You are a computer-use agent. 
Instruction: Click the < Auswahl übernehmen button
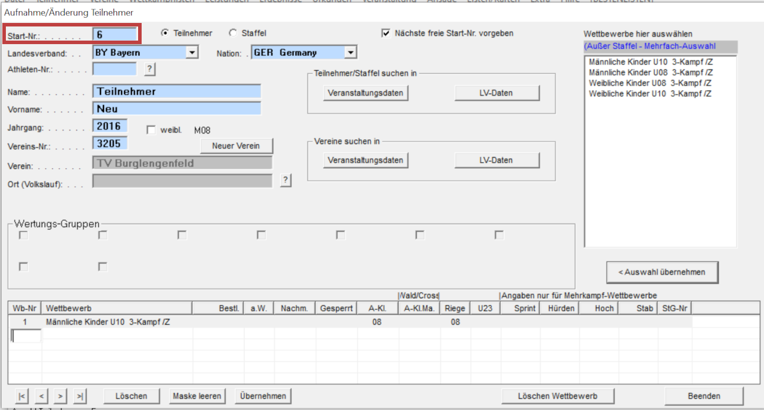pos(662,272)
